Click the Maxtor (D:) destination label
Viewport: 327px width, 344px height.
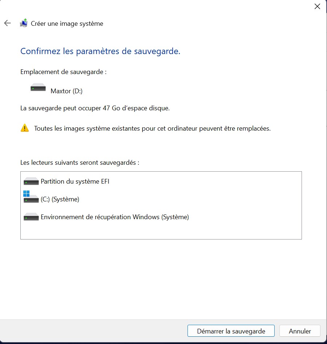pos(66,91)
